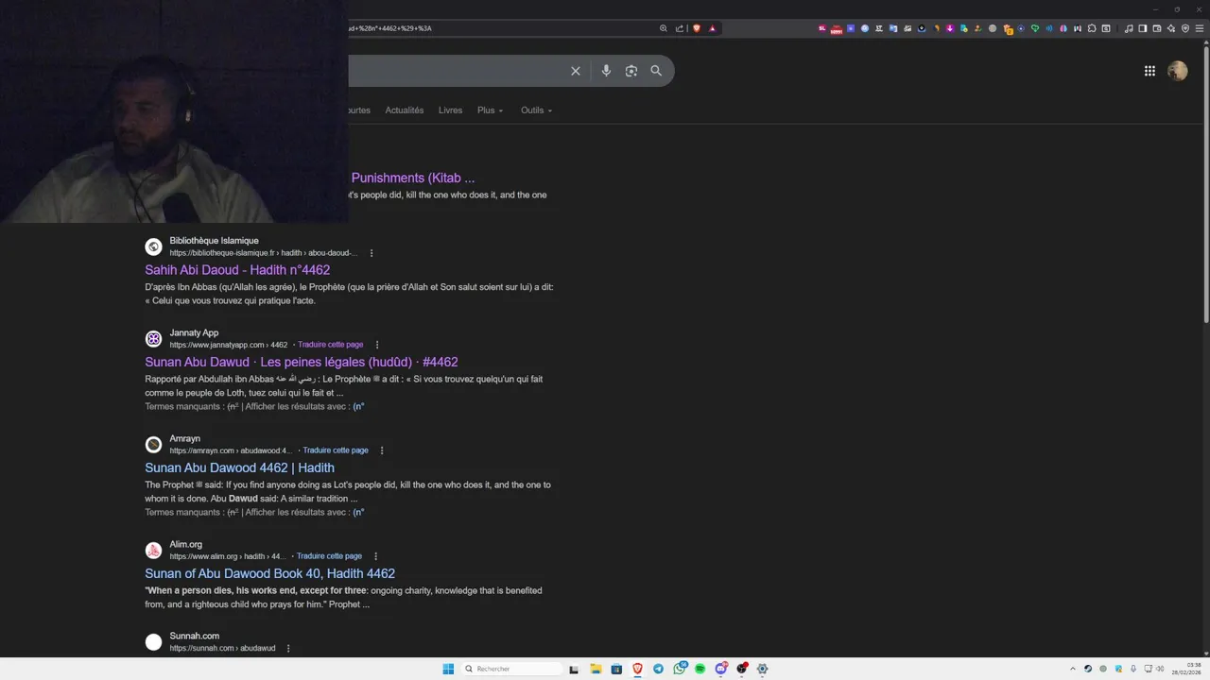Open Brave browser on the taskbar

[638, 669]
